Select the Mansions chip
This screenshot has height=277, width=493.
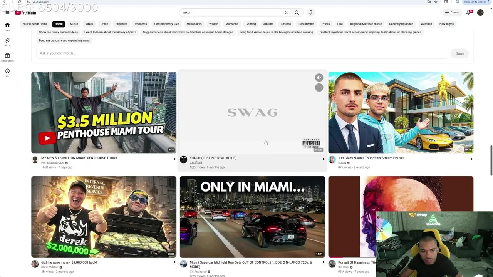pos(232,24)
